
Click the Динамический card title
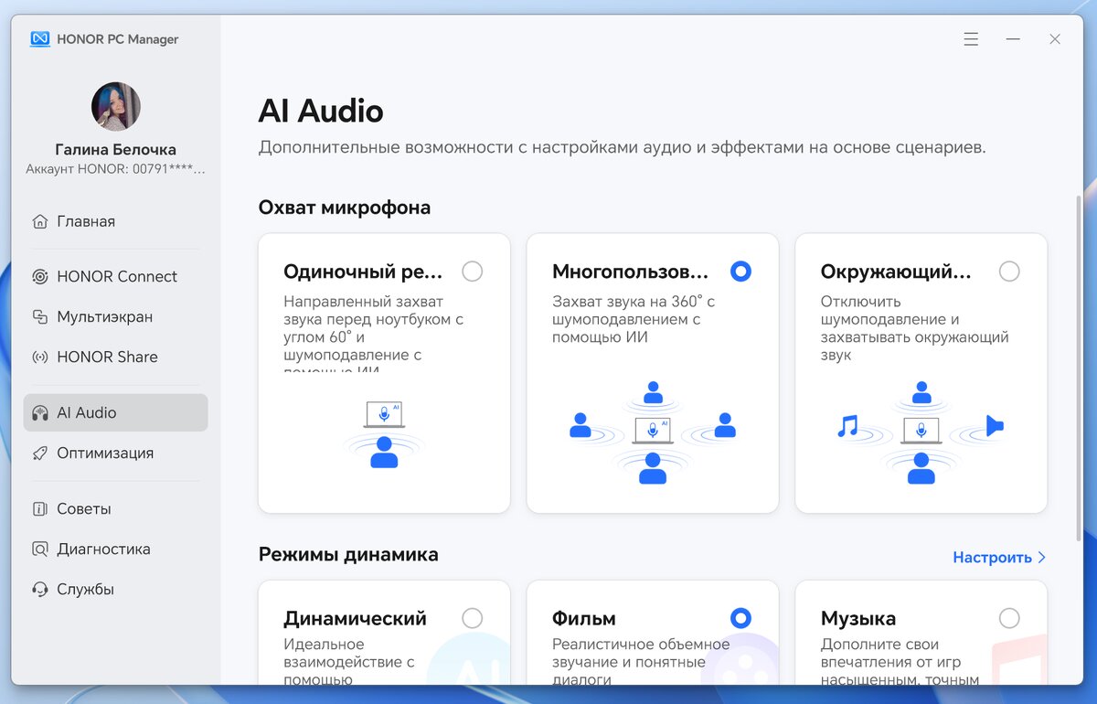click(355, 619)
